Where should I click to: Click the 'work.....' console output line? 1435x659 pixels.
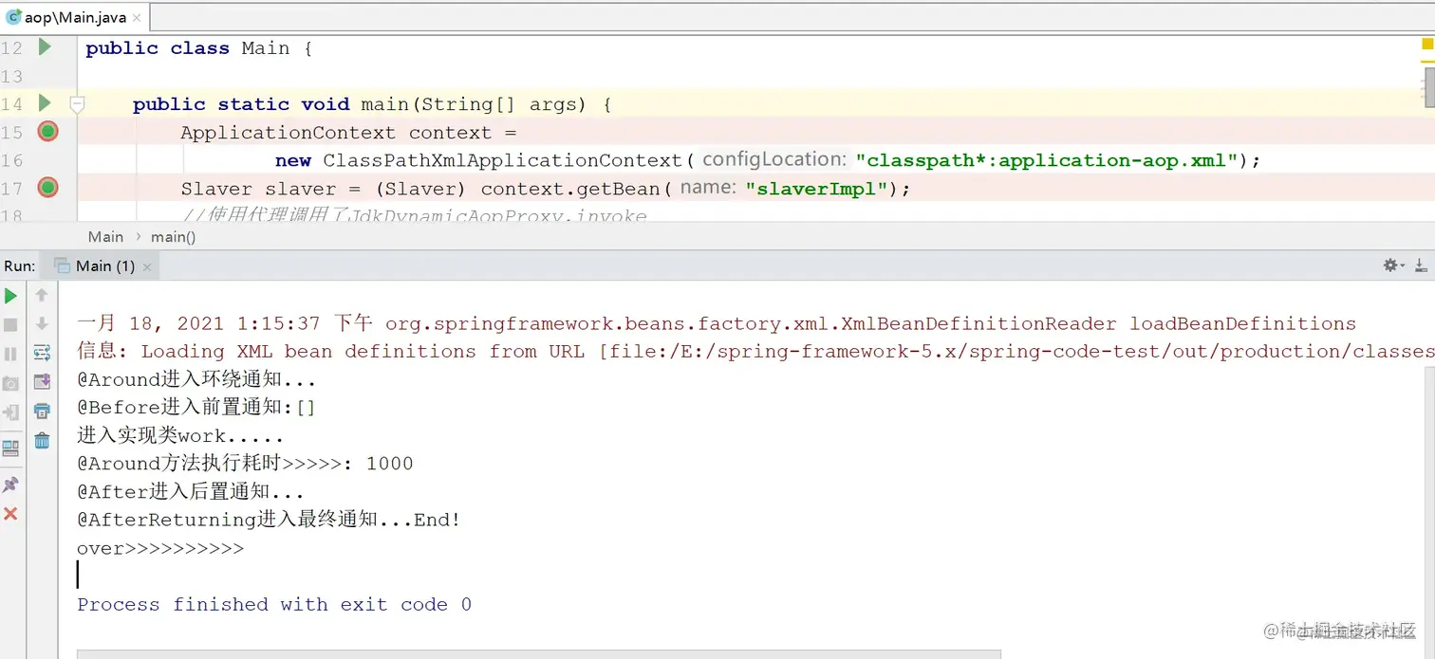(x=180, y=436)
